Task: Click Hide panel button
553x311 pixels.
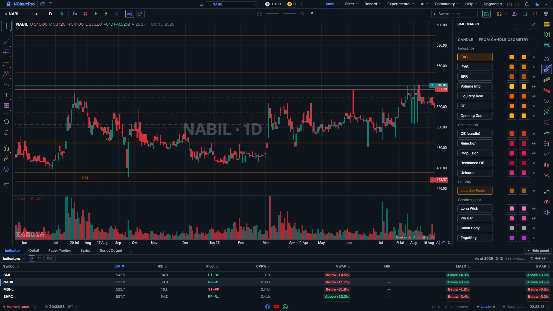Action: pyautogui.click(x=538, y=251)
